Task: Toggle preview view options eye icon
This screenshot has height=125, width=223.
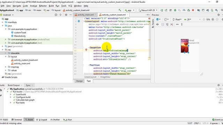Action: click(157, 24)
